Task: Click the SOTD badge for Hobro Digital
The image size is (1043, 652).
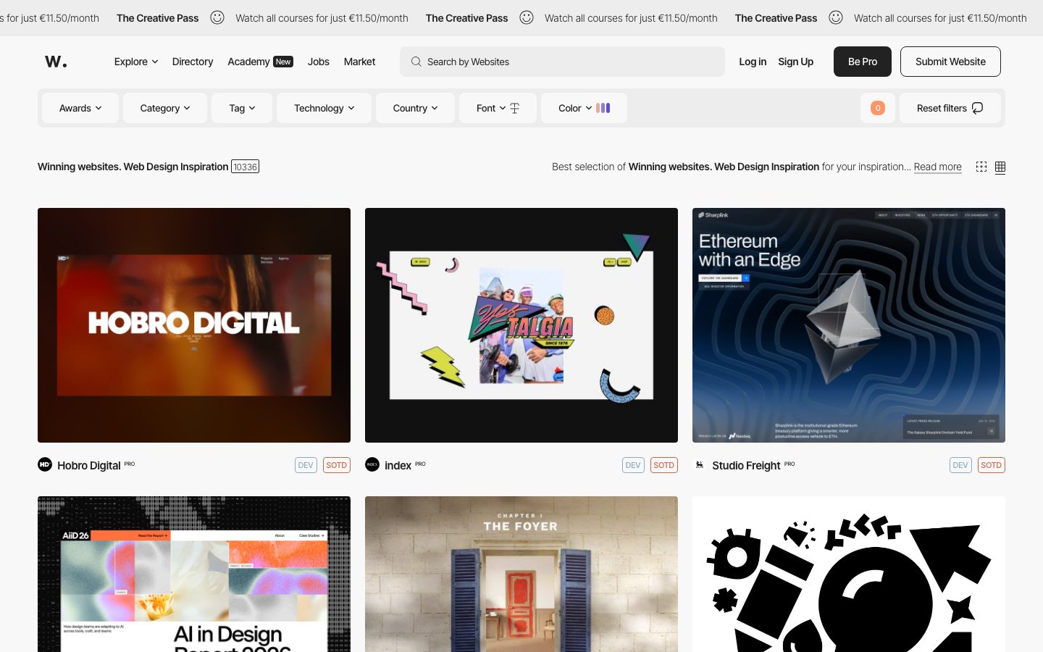Action: [337, 465]
